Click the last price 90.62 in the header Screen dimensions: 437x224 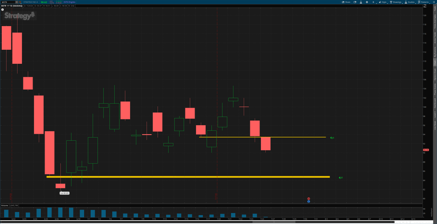pyautogui.click(x=44, y=2)
